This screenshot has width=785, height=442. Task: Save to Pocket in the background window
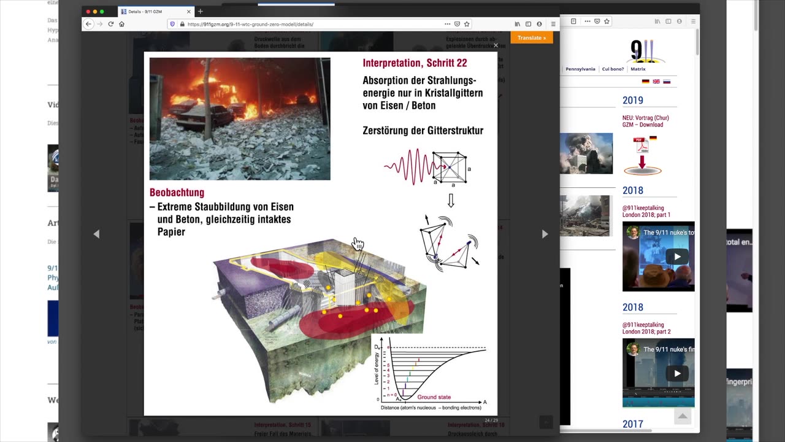coord(597,21)
